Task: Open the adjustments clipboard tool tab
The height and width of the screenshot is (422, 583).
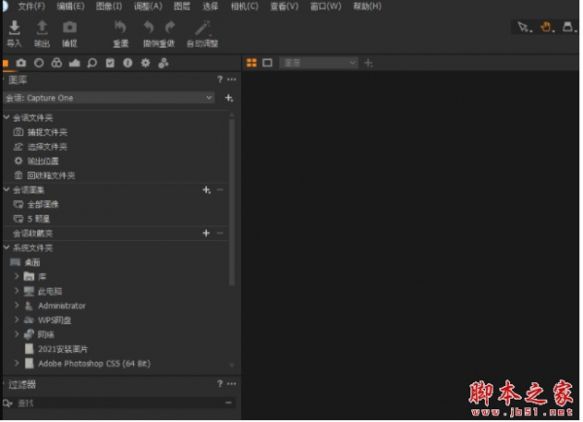Action: [x=110, y=63]
